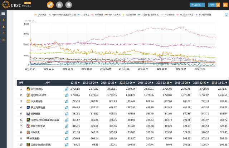Open the 全民飞机大战 app link

[38, 126]
